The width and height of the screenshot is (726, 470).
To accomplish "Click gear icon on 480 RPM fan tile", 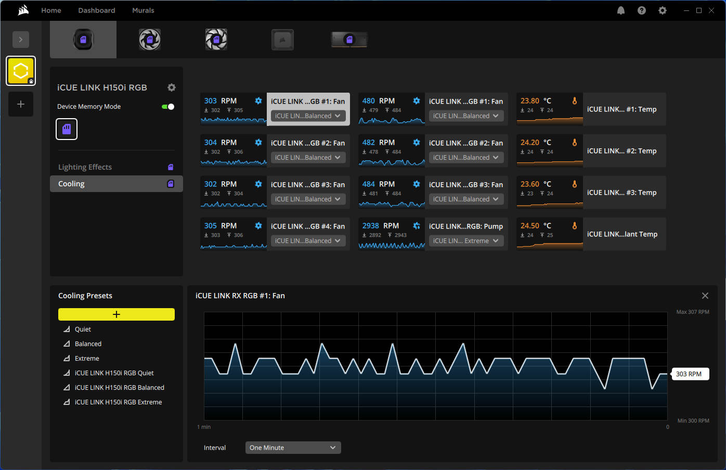I will (417, 100).
